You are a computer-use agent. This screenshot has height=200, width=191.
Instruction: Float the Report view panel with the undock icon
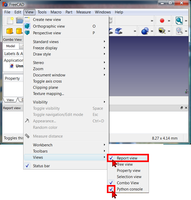pyautogui.click(x=182, y=108)
